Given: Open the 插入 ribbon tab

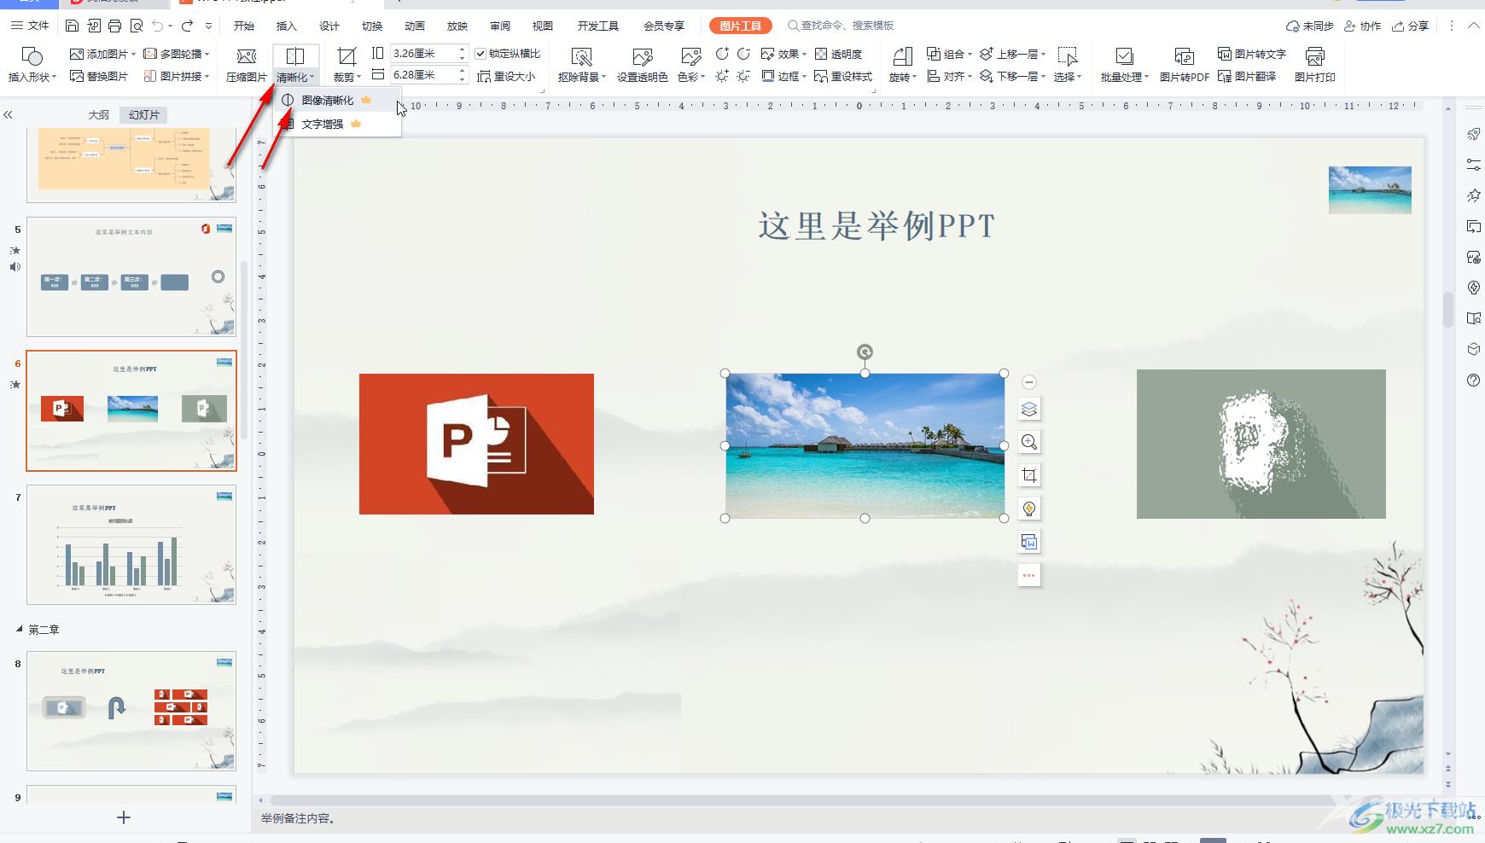Looking at the screenshot, I should (287, 26).
